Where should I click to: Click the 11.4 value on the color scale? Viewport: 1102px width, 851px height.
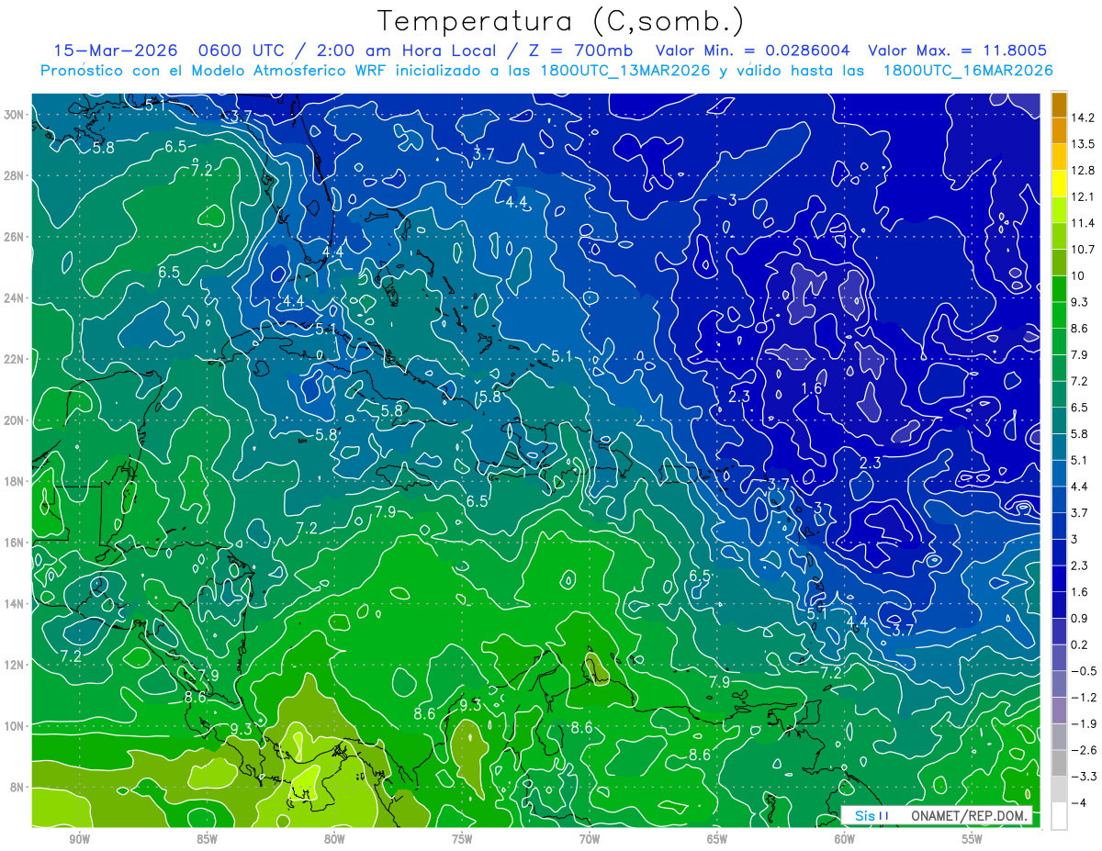pyautogui.click(x=1083, y=223)
